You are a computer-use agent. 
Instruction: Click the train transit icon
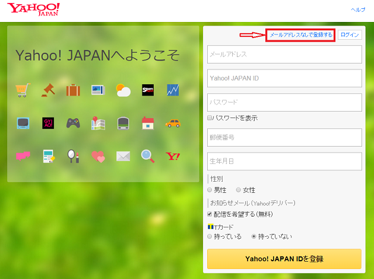[x=123, y=123]
